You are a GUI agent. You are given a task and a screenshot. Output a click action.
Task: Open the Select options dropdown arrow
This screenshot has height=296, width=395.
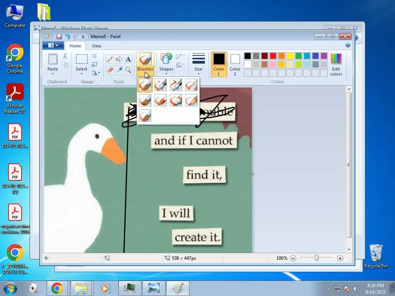click(81, 74)
